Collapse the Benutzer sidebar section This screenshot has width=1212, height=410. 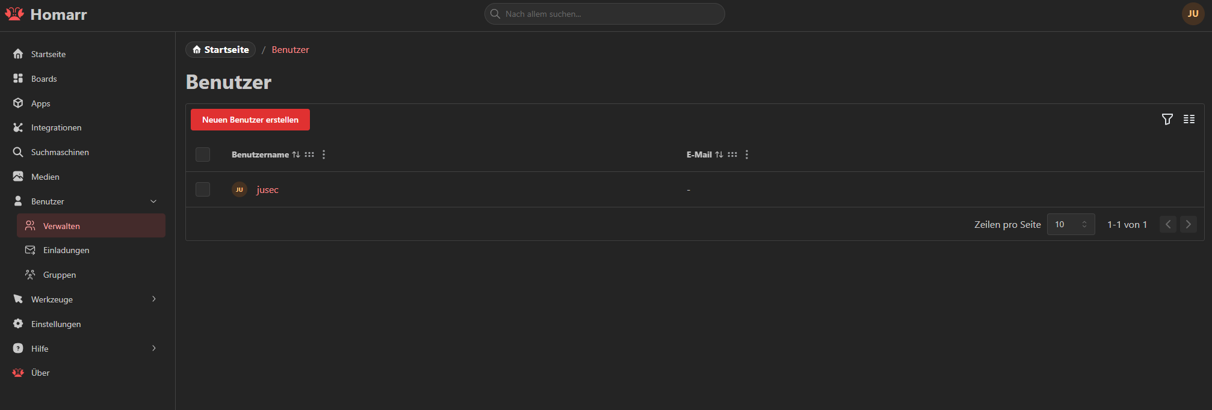point(153,201)
